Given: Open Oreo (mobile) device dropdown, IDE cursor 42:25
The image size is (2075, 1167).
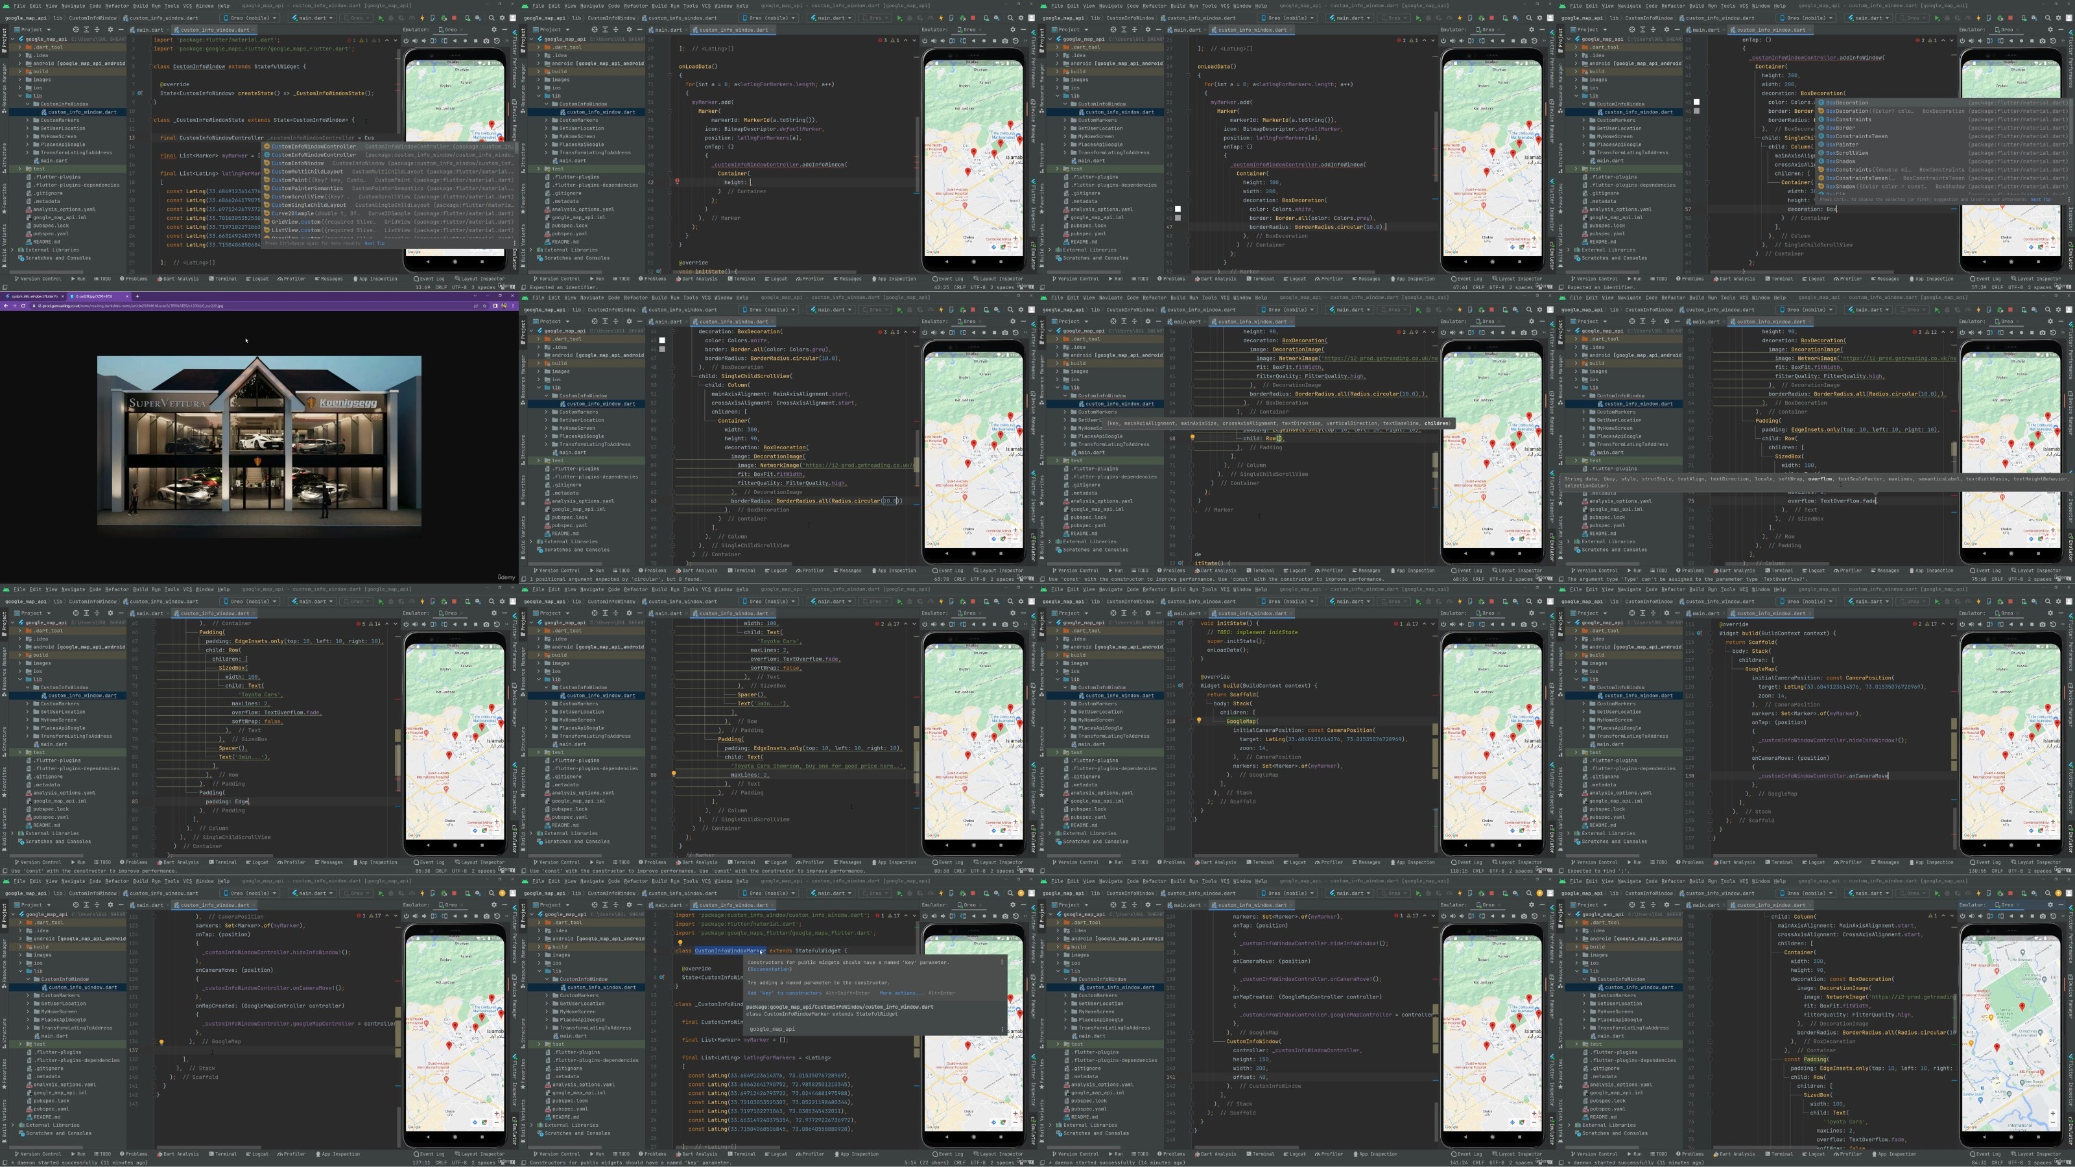Looking at the screenshot, I should 768,18.
